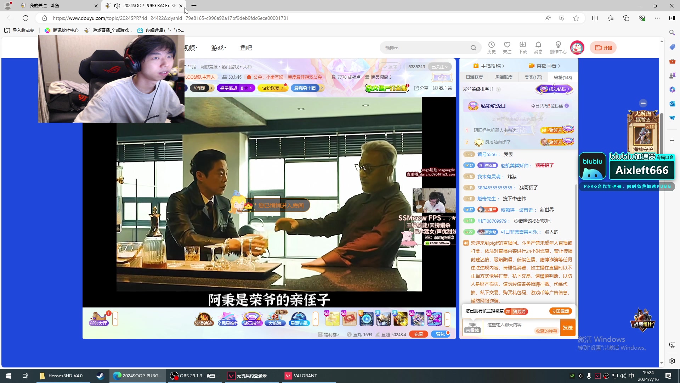The width and height of the screenshot is (680, 383).
Task: Open the 鱼吧 navigation item
Action: [x=246, y=48]
